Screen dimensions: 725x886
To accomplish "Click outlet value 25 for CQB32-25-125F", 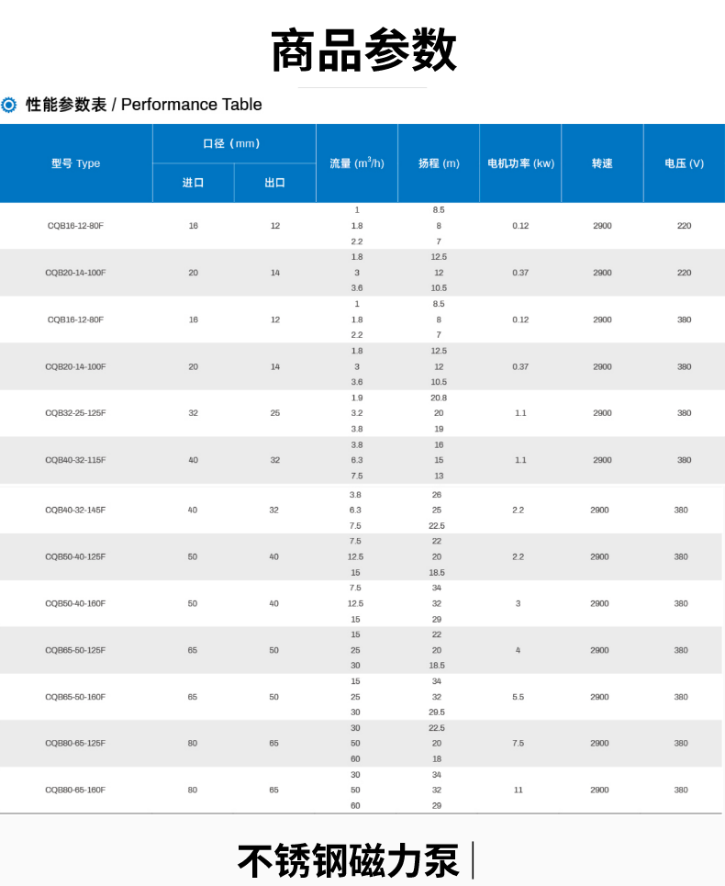I will (275, 413).
